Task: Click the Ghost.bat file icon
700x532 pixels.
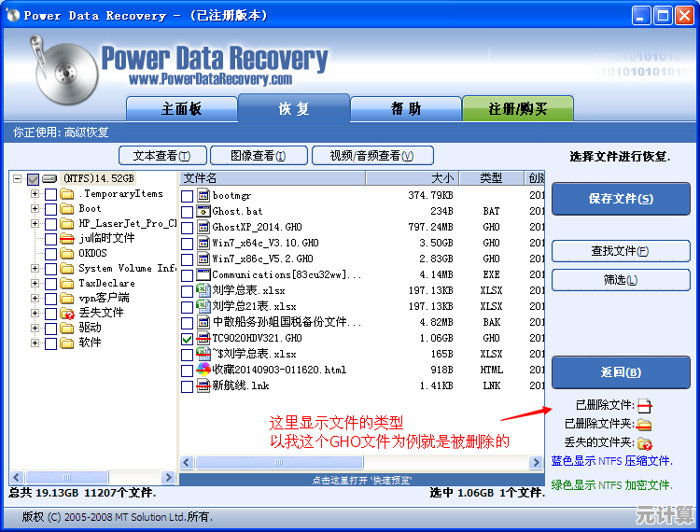Action: (203, 212)
